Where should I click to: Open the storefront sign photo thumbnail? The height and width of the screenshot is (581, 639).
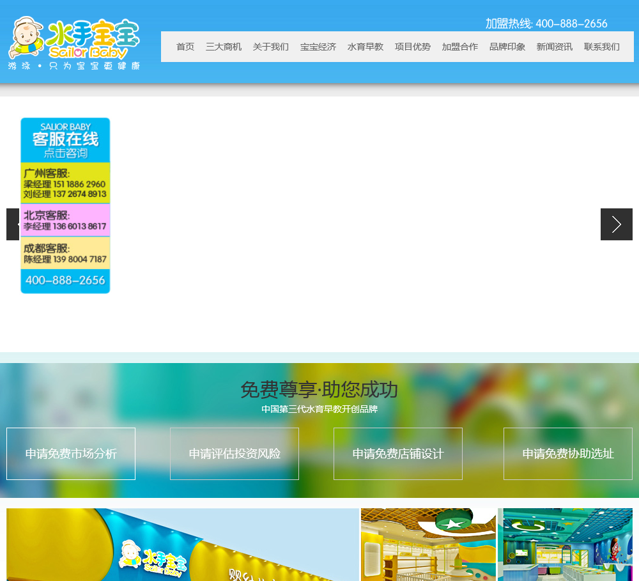(183, 545)
